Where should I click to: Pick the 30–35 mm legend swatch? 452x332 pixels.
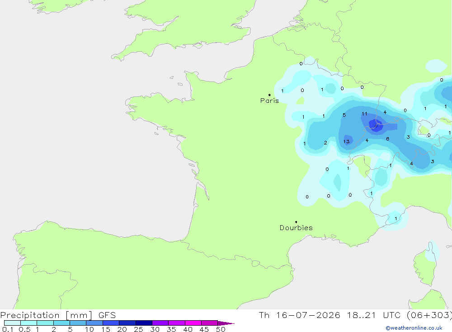pos(160,323)
